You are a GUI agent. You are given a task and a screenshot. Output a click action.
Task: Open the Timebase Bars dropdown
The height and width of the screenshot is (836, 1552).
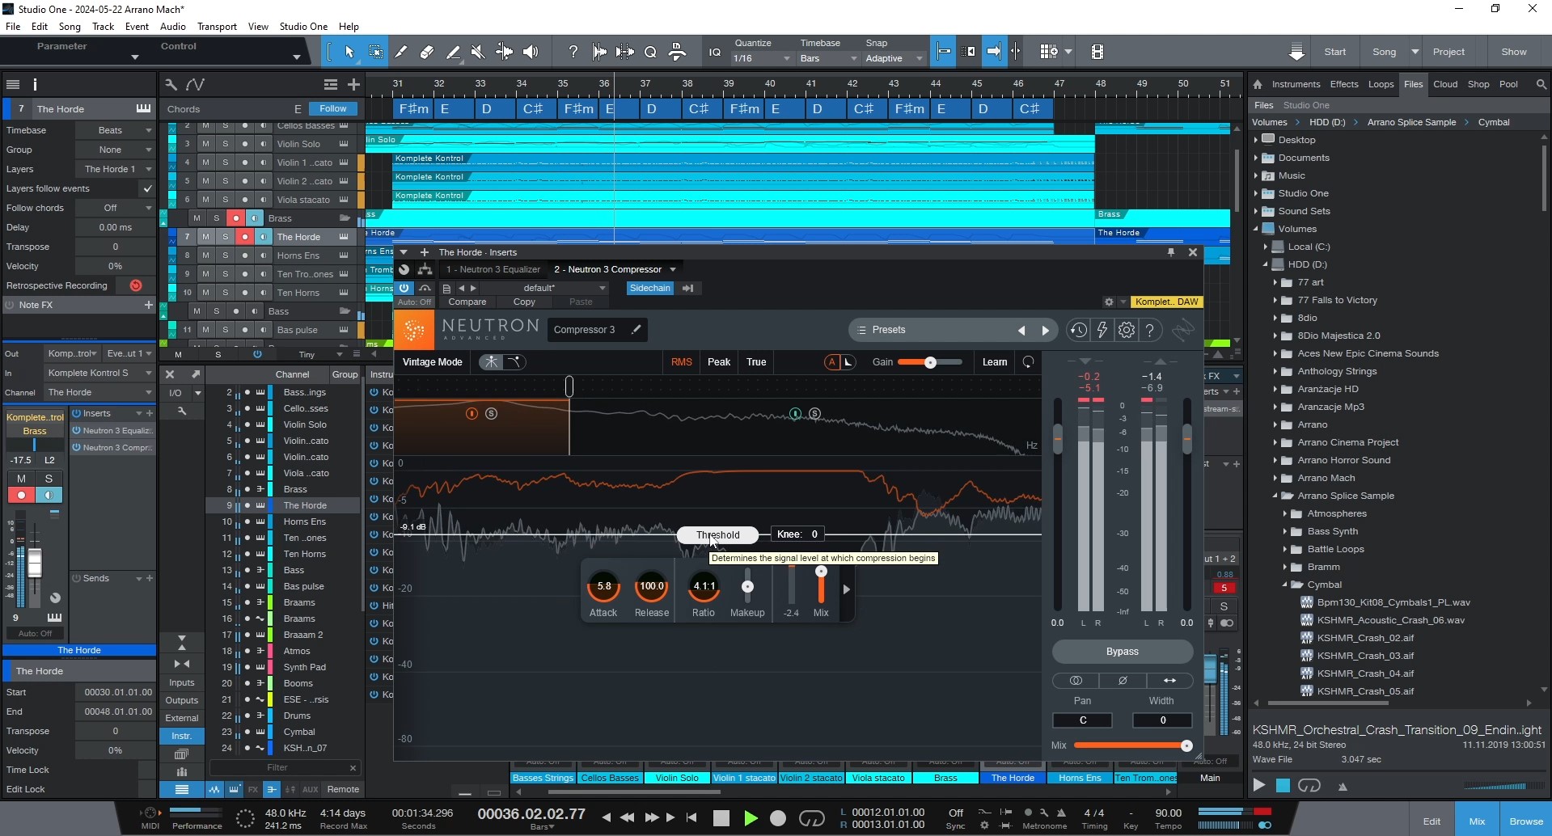[827, 58]
